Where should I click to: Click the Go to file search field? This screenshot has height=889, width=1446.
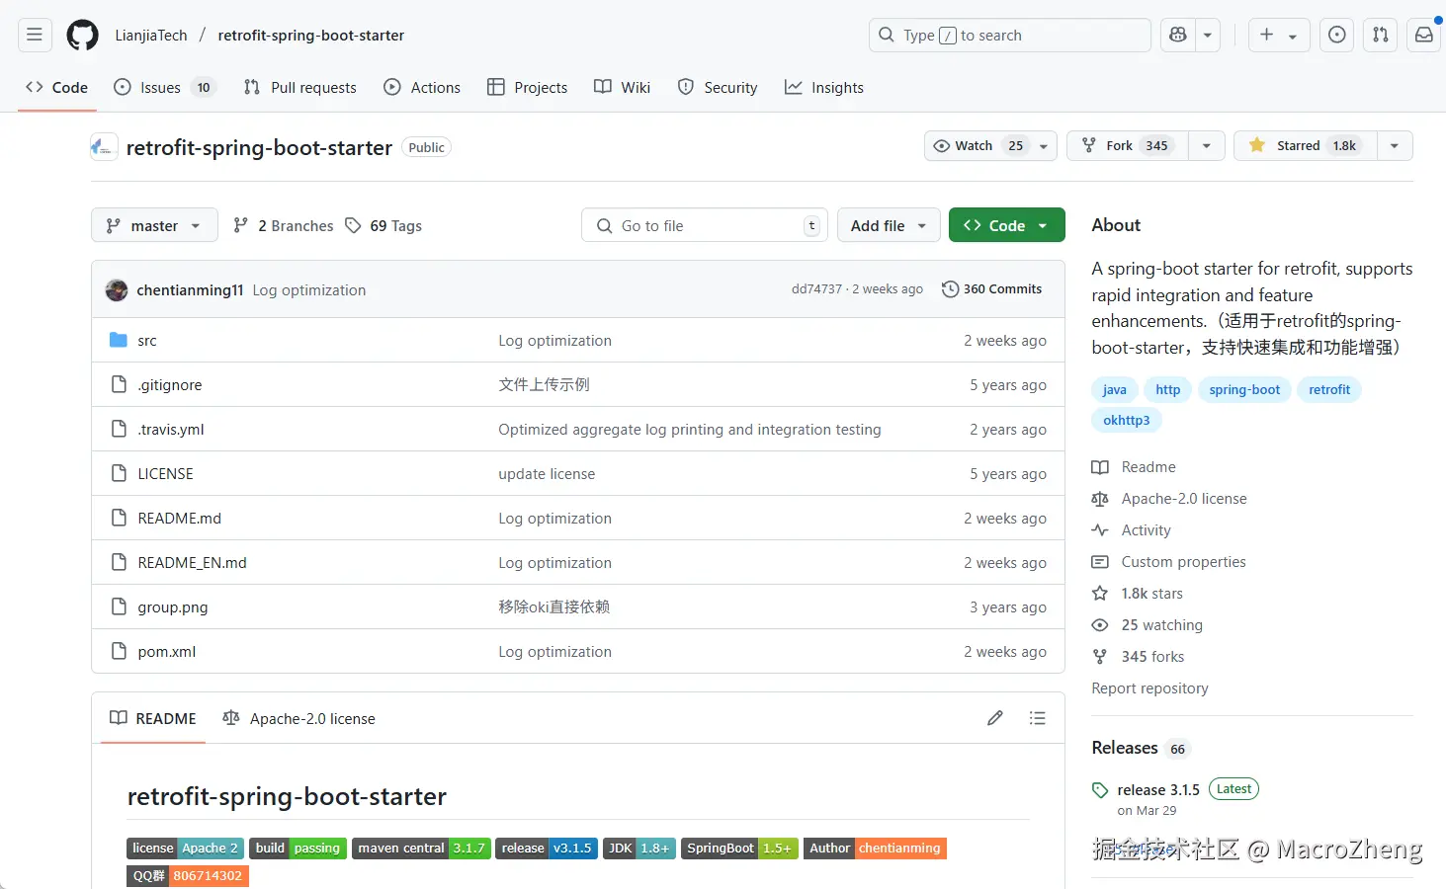point(705,225)
